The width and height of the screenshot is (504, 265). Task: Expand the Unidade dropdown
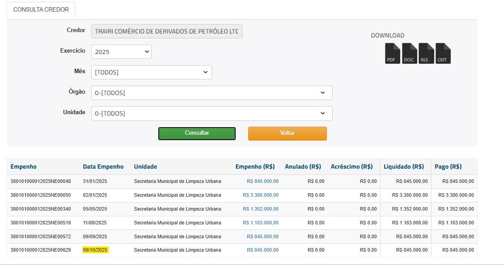[x=212, y=113]
